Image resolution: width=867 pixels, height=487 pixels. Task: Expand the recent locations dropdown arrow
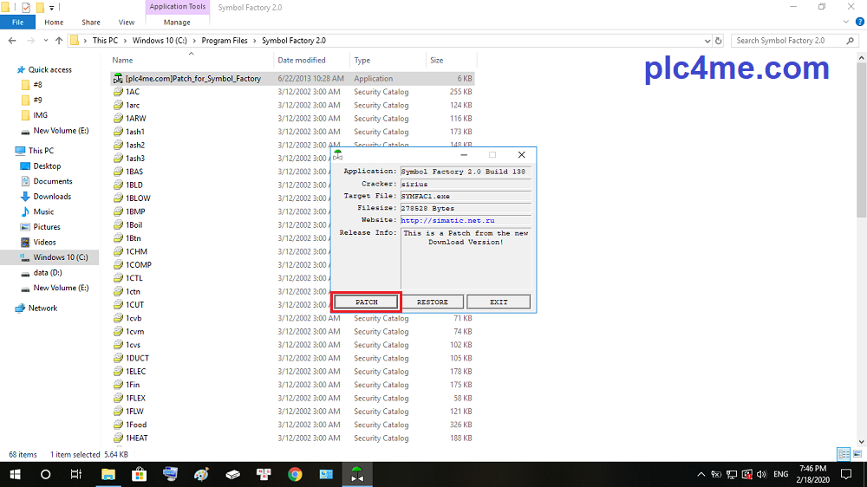coord(45,41)
